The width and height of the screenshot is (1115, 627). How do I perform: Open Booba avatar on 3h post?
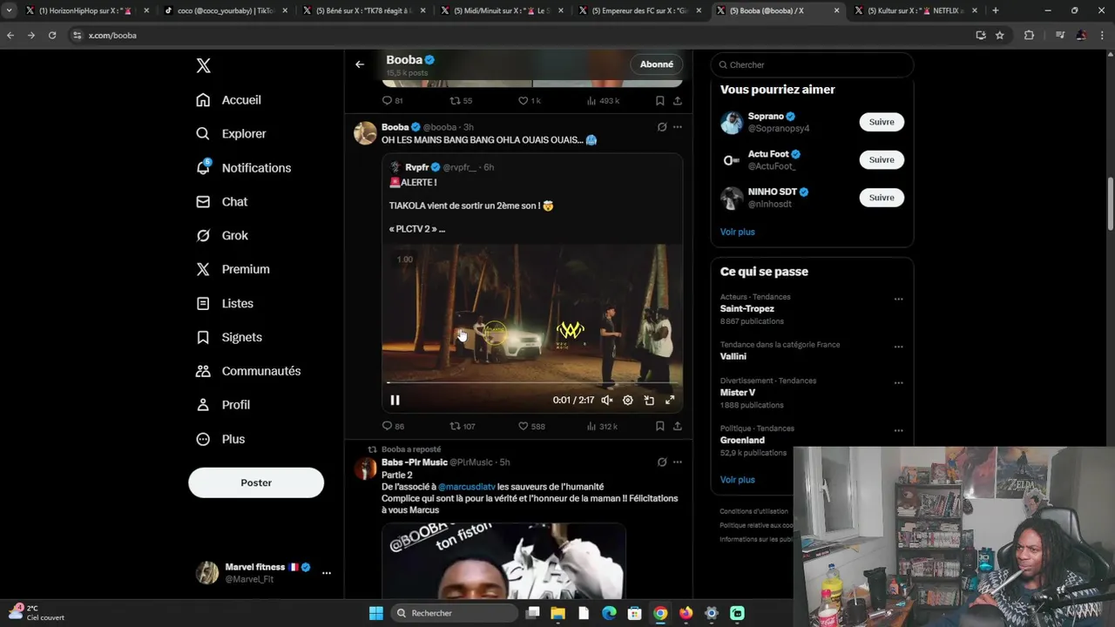tap(365, 133)
